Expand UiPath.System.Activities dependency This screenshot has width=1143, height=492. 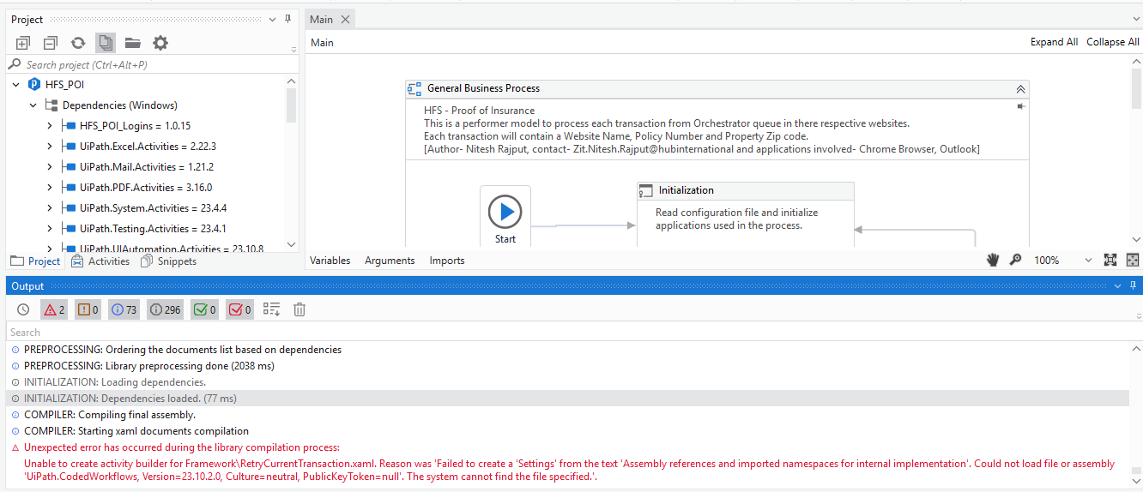tap(50, 208)
